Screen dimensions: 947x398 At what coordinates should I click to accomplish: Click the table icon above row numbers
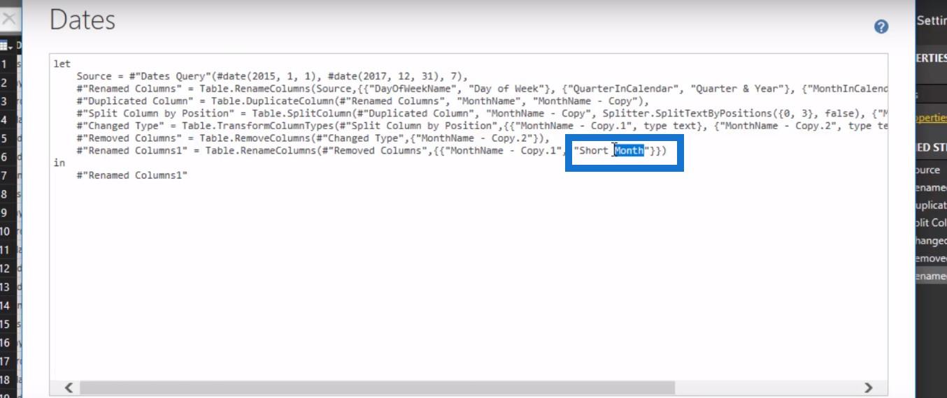(6, 46)
